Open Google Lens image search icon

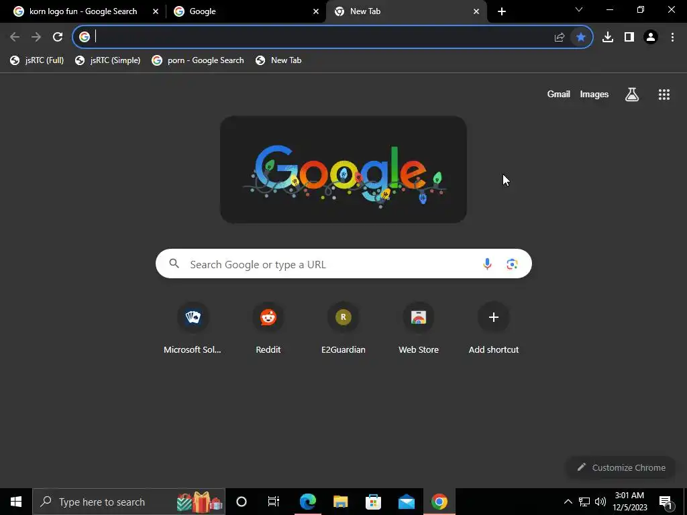[x=512, y=264]
